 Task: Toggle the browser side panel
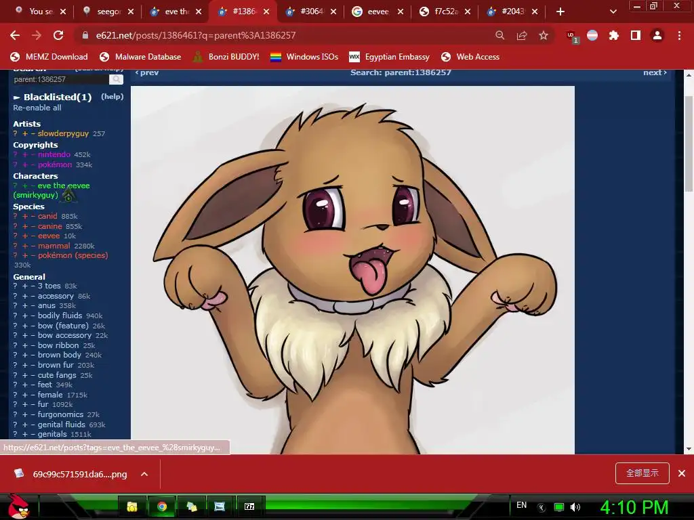point(636,35)
